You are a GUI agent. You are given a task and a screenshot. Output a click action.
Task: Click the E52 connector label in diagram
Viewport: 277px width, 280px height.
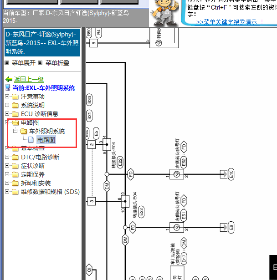(184, 163)
